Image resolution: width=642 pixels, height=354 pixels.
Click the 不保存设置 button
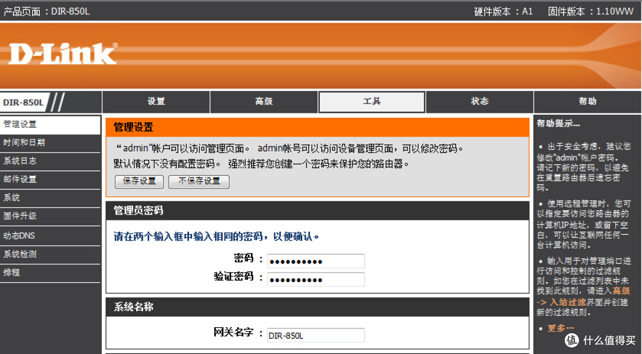(199, 181)
